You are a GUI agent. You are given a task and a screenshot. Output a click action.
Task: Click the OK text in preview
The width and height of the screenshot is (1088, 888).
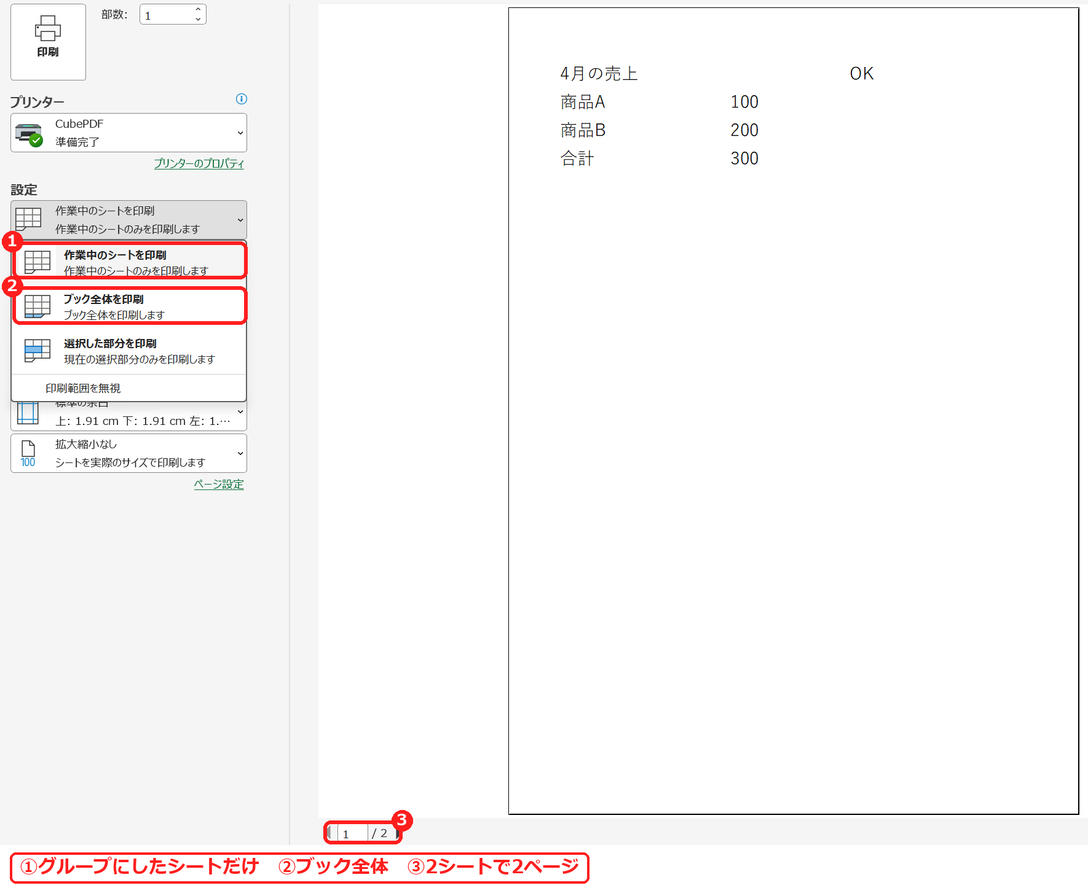[x=861, y=74]
